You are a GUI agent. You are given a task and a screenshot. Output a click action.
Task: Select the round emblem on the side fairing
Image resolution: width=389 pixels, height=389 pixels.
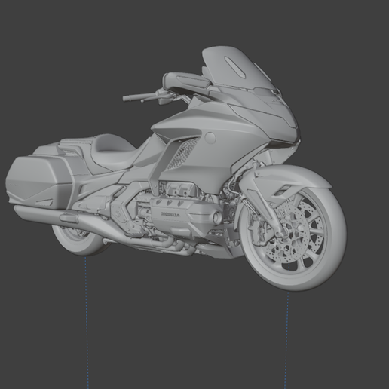(210, 138)
